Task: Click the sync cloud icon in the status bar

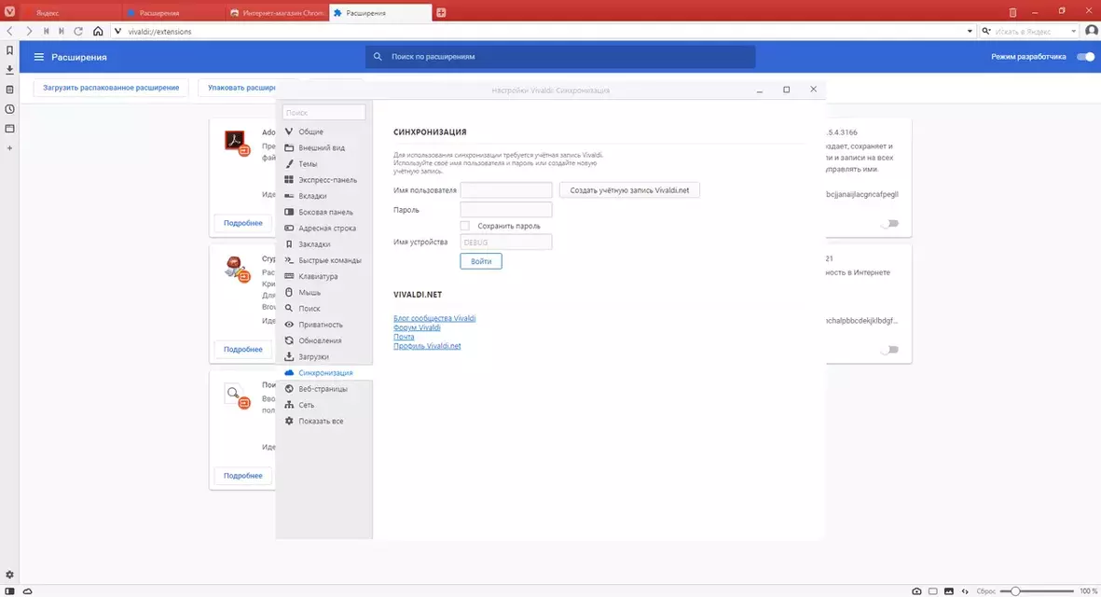Action: [27, 591]
